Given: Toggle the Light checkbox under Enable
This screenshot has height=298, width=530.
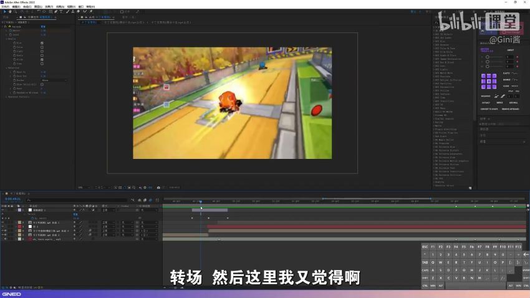Looking at the screenshot, I should tap(42, 51).
